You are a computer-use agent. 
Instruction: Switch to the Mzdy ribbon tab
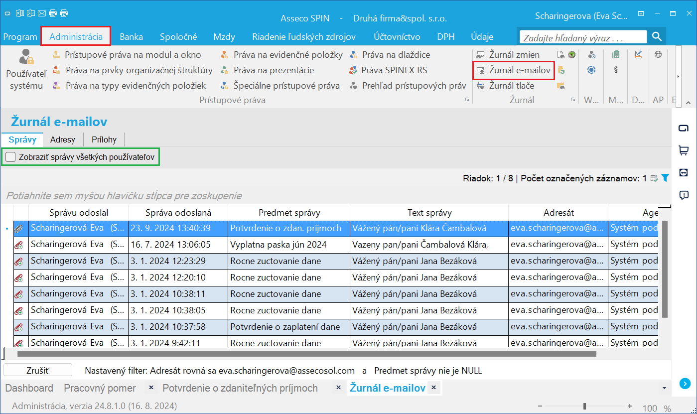point(224,36)
